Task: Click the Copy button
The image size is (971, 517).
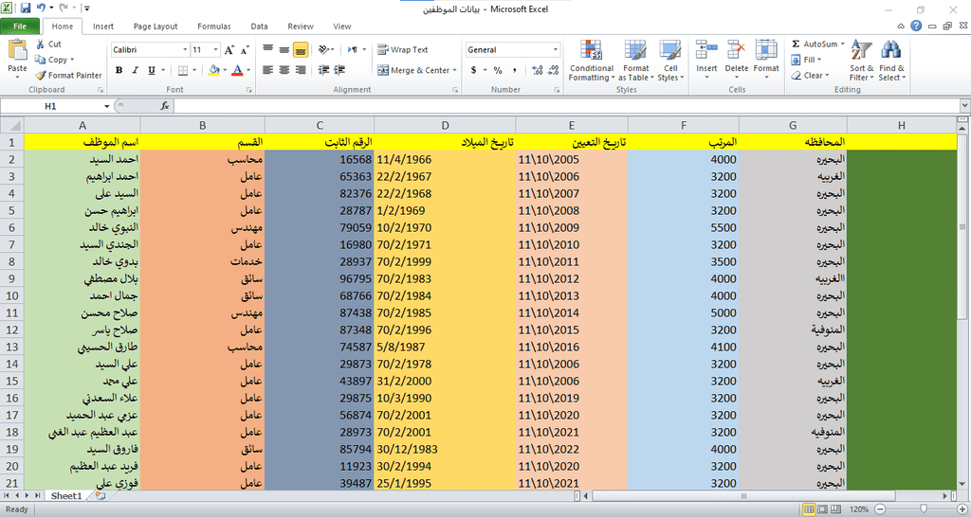Action: click(x=51, y=60)
